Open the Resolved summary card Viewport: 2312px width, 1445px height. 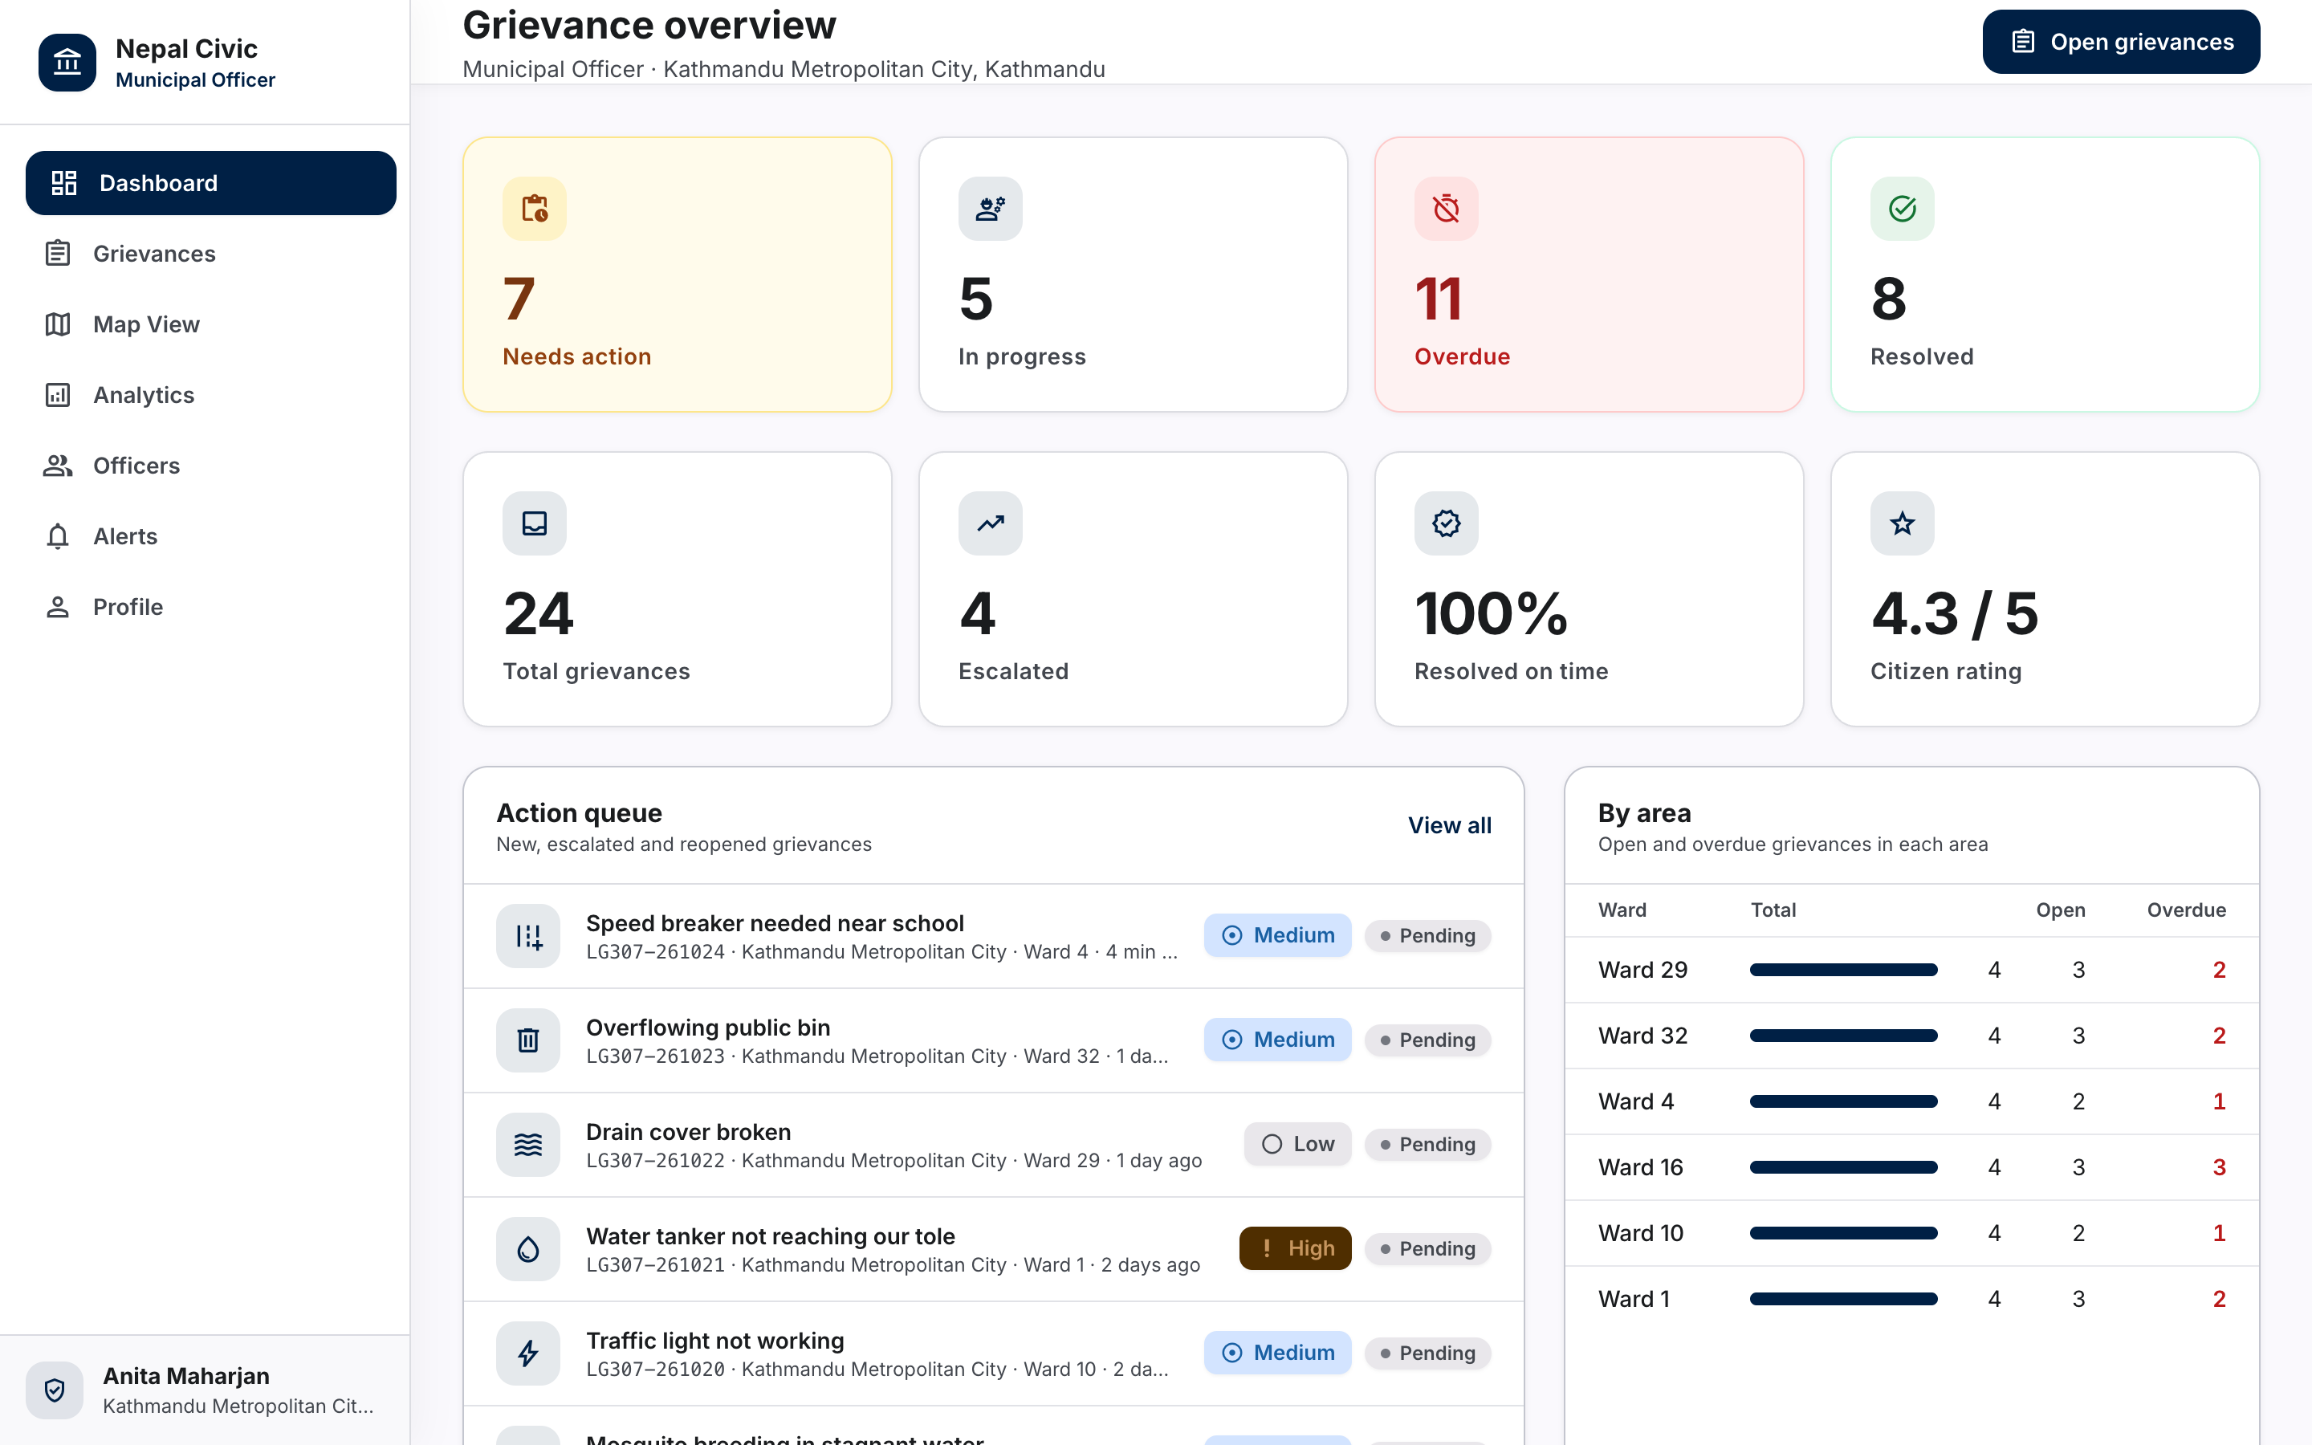[2044, 275]
